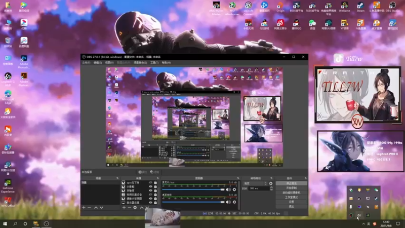Open 设置 settings button in 控件

click(292, 202)
